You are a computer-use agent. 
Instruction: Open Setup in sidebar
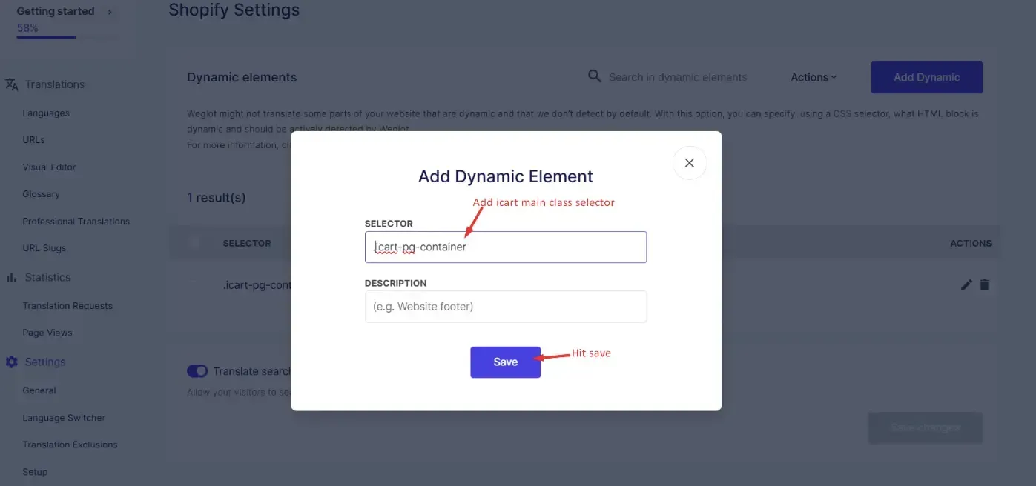click(35, 472)
